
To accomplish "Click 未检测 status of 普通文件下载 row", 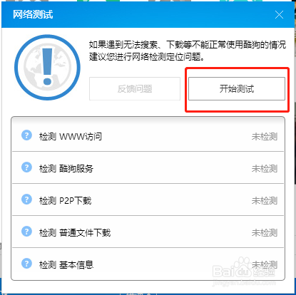I will 265,232.
